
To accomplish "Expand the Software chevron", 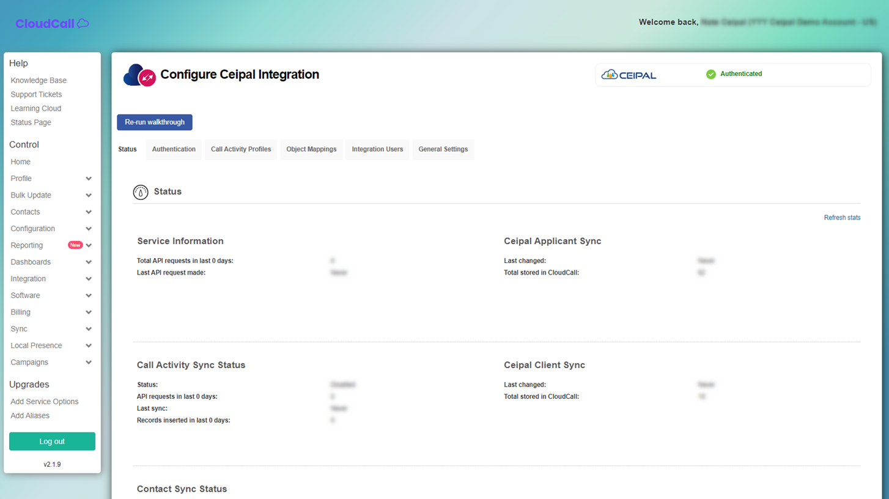I will [x=89, y=295].
